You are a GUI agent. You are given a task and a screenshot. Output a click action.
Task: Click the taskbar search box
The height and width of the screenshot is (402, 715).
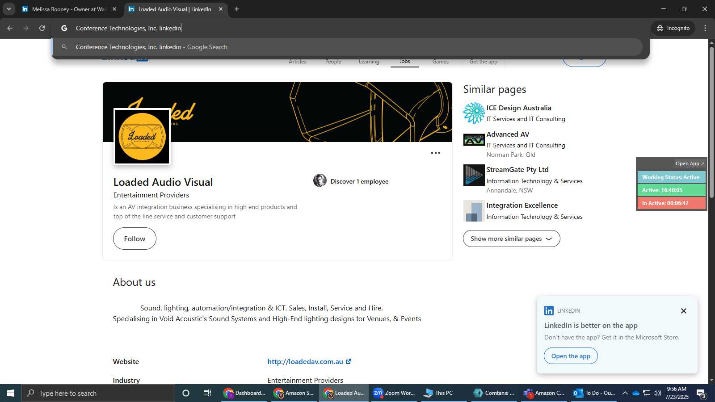pyautogui.click(x=98, y=393)
